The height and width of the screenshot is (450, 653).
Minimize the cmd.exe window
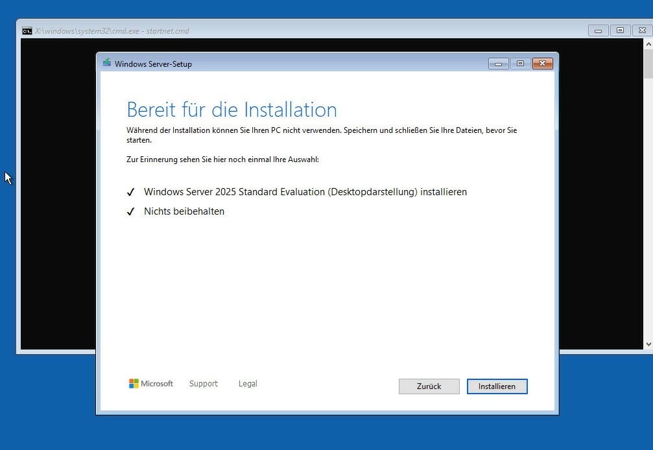599,30
